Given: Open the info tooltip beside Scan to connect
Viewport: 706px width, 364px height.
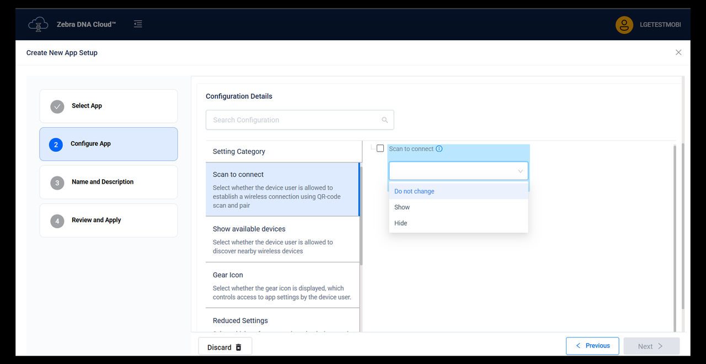Looking at the screenshot, I should (x=438, y=148).
